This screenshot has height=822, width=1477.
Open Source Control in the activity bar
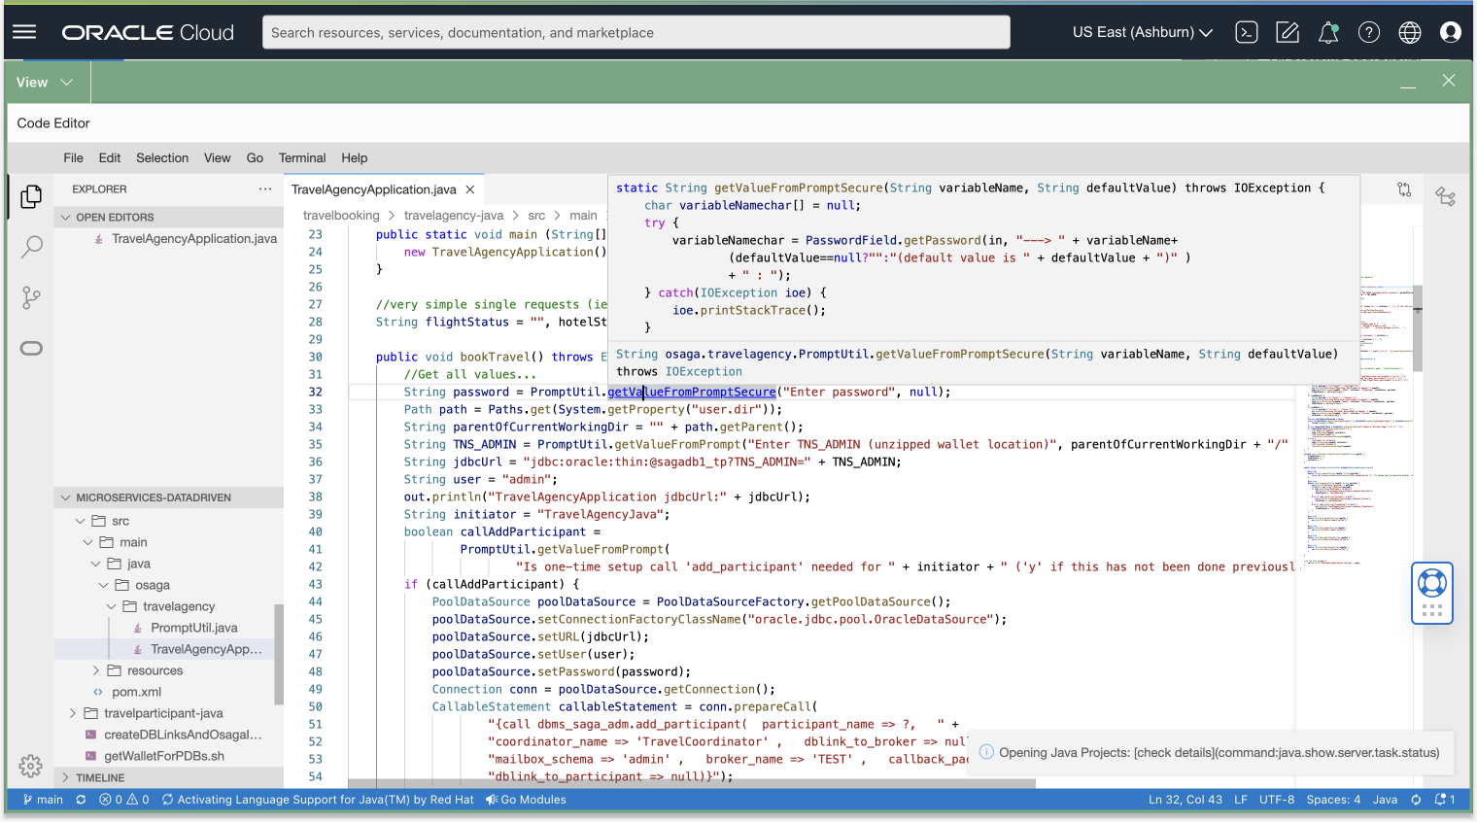(30, 297)
